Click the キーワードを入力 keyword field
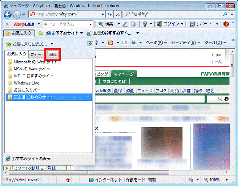The width and height of the screenshot is (238, 186). coord(66,24)
